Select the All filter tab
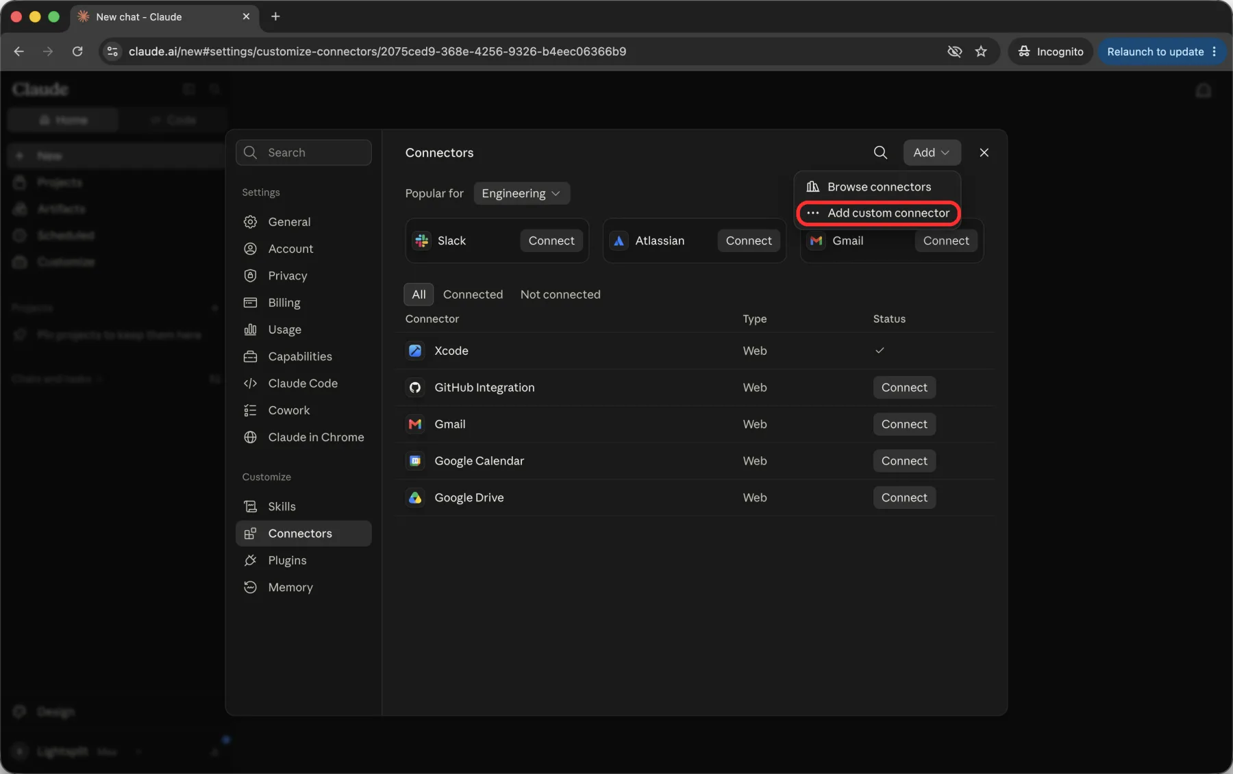 [419, 295]
